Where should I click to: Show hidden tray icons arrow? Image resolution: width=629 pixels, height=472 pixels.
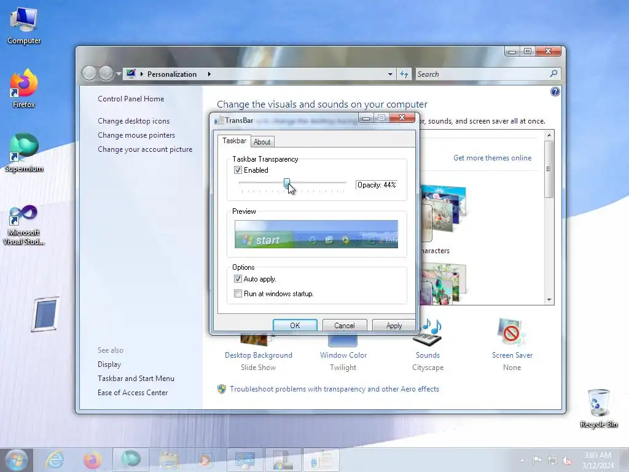coord(522,461)
